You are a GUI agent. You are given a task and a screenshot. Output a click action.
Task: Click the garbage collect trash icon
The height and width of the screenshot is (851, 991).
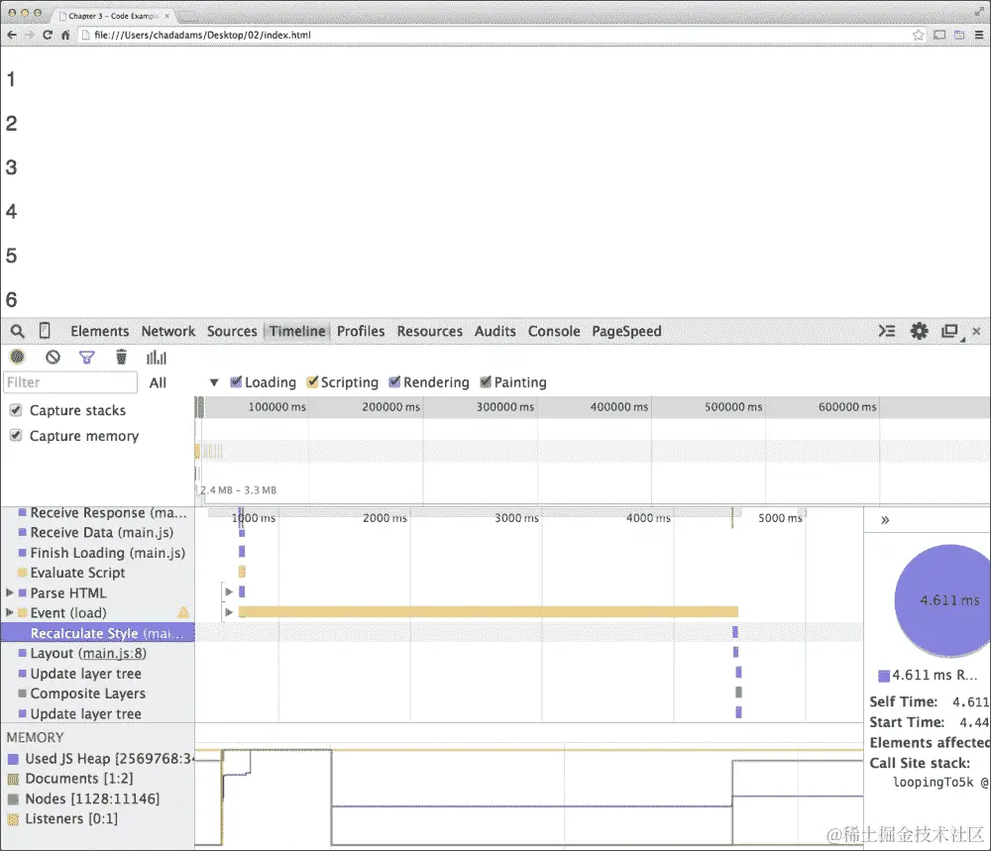tap(121, 357)
